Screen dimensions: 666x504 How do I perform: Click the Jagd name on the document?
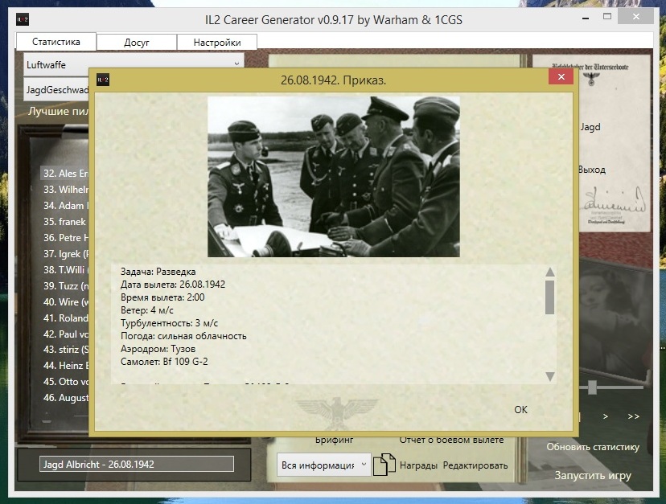(590, 127)
